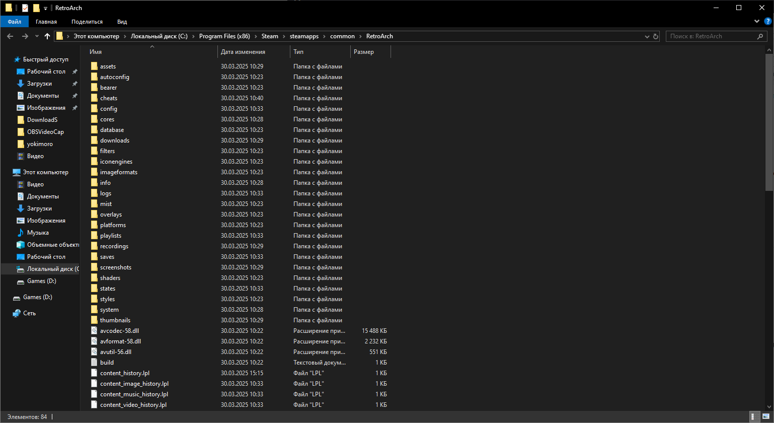Screen dimensions: 774x423
Task: Open address bar history dropdown
Action: (x=647, y=36)
